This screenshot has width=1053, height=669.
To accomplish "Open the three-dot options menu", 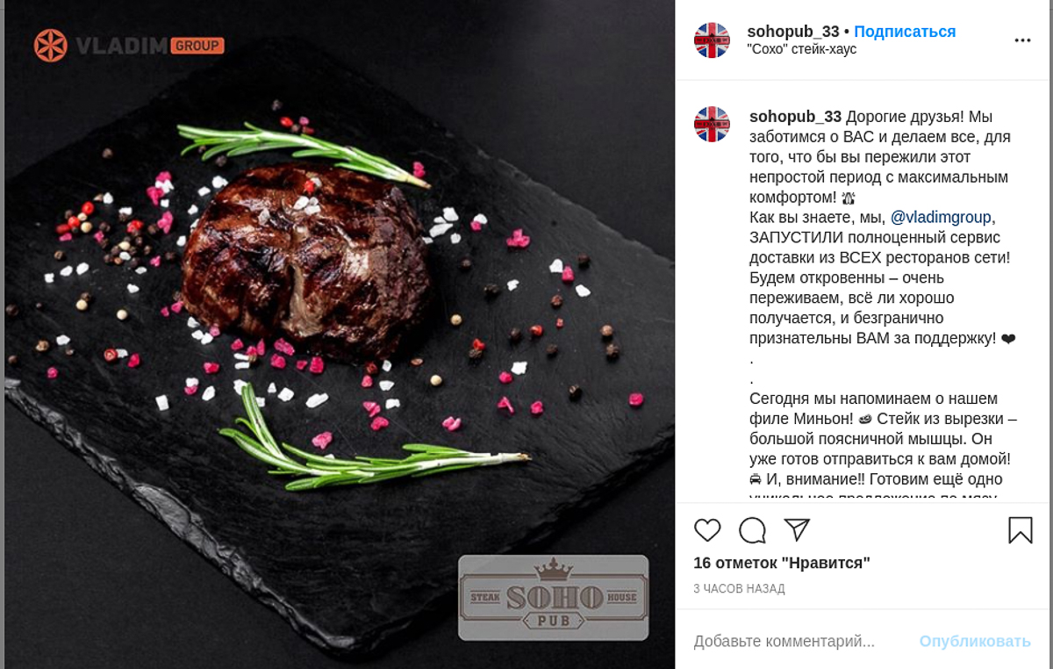I will coord(1022,40).
